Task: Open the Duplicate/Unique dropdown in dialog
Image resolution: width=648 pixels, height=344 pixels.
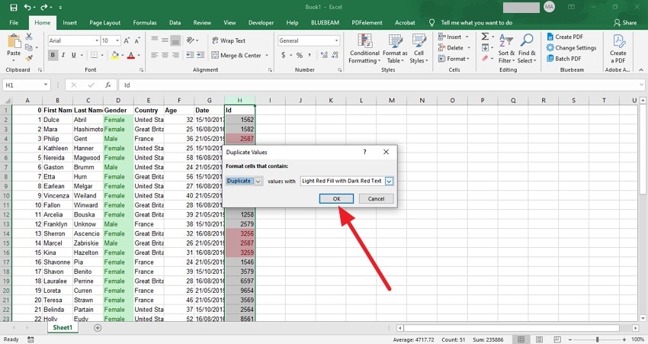Action: (x=258, y=181)
